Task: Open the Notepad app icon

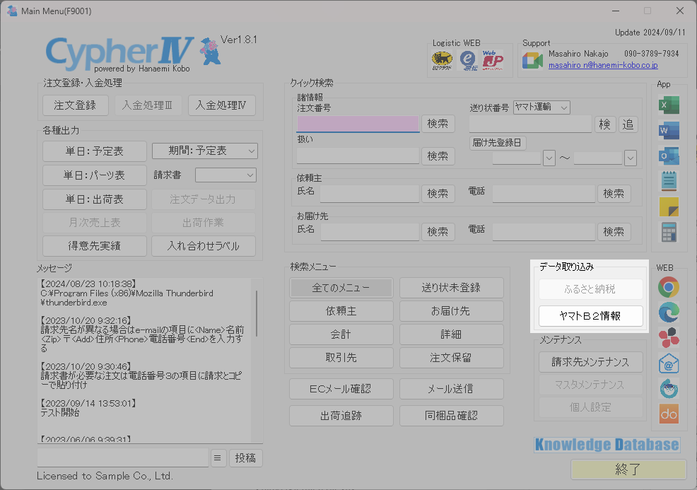Action: point(669,181)
